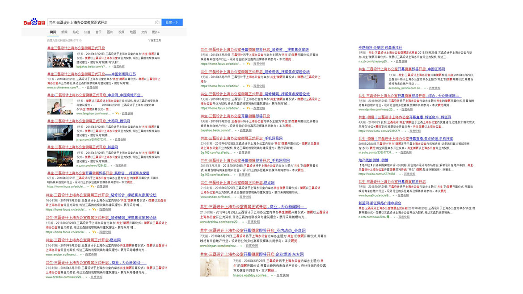Expand the arrow beside finance.eastday.com URL
Viewport: 523px width, 294px height.
(272, 275)
